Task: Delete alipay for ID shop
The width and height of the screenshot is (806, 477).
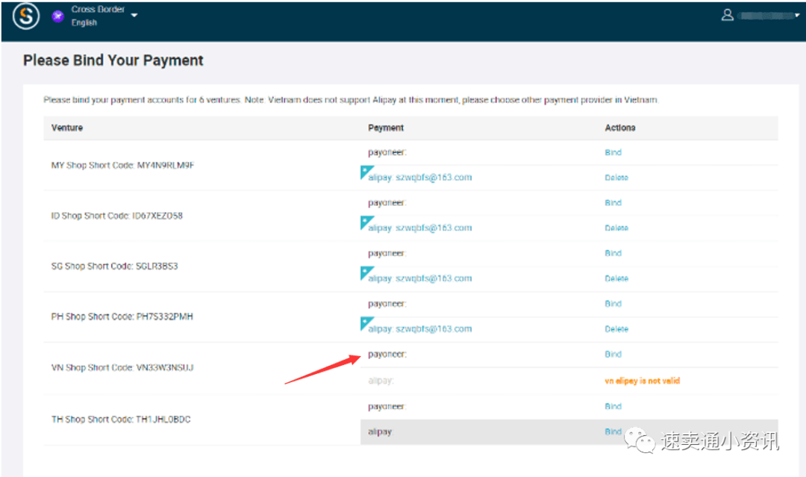Action: [616, 228]
